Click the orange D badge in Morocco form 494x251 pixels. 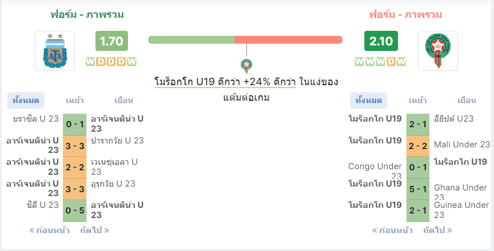[x=391, y=62]
